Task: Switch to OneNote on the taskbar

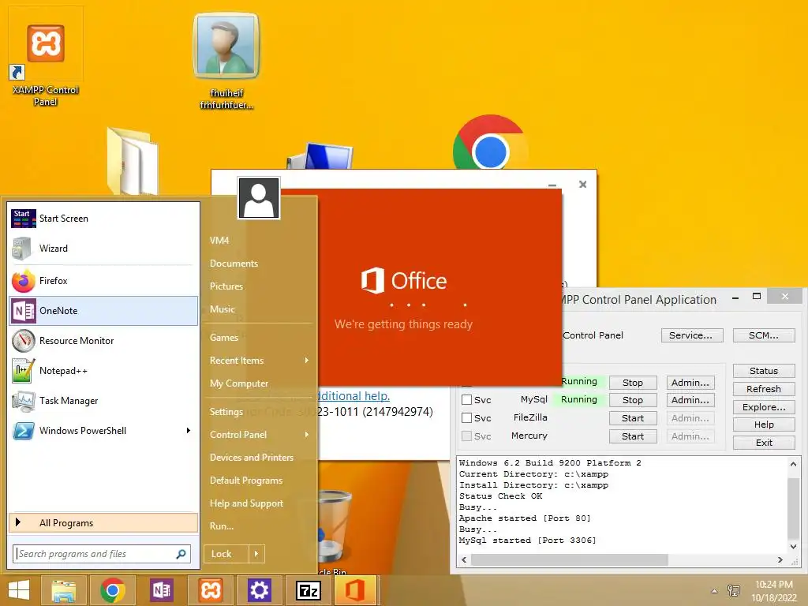Action: (161, 590)
